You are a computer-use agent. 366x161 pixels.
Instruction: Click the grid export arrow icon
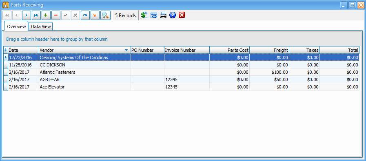click(153, 15)
